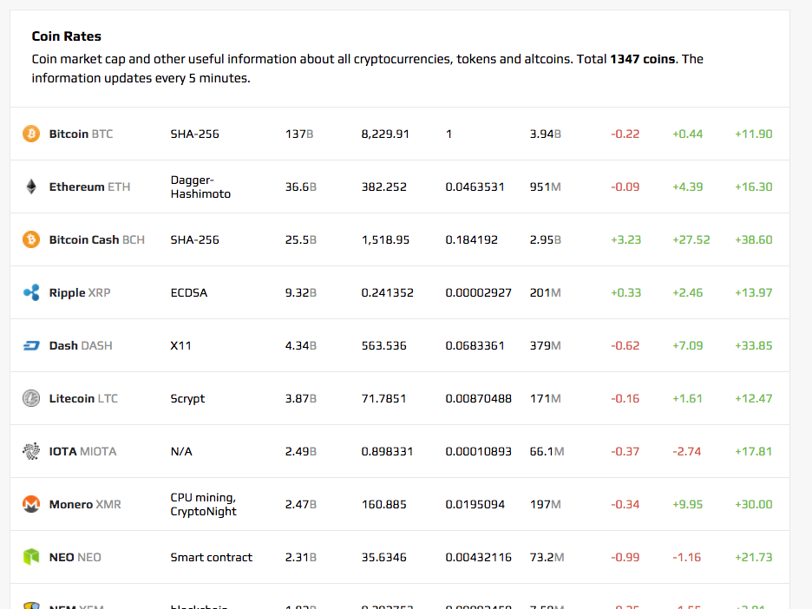Viewport: 812px width, 609px height.
Task: Open the Litecoin LTC coin link
Action: [83, 398]
